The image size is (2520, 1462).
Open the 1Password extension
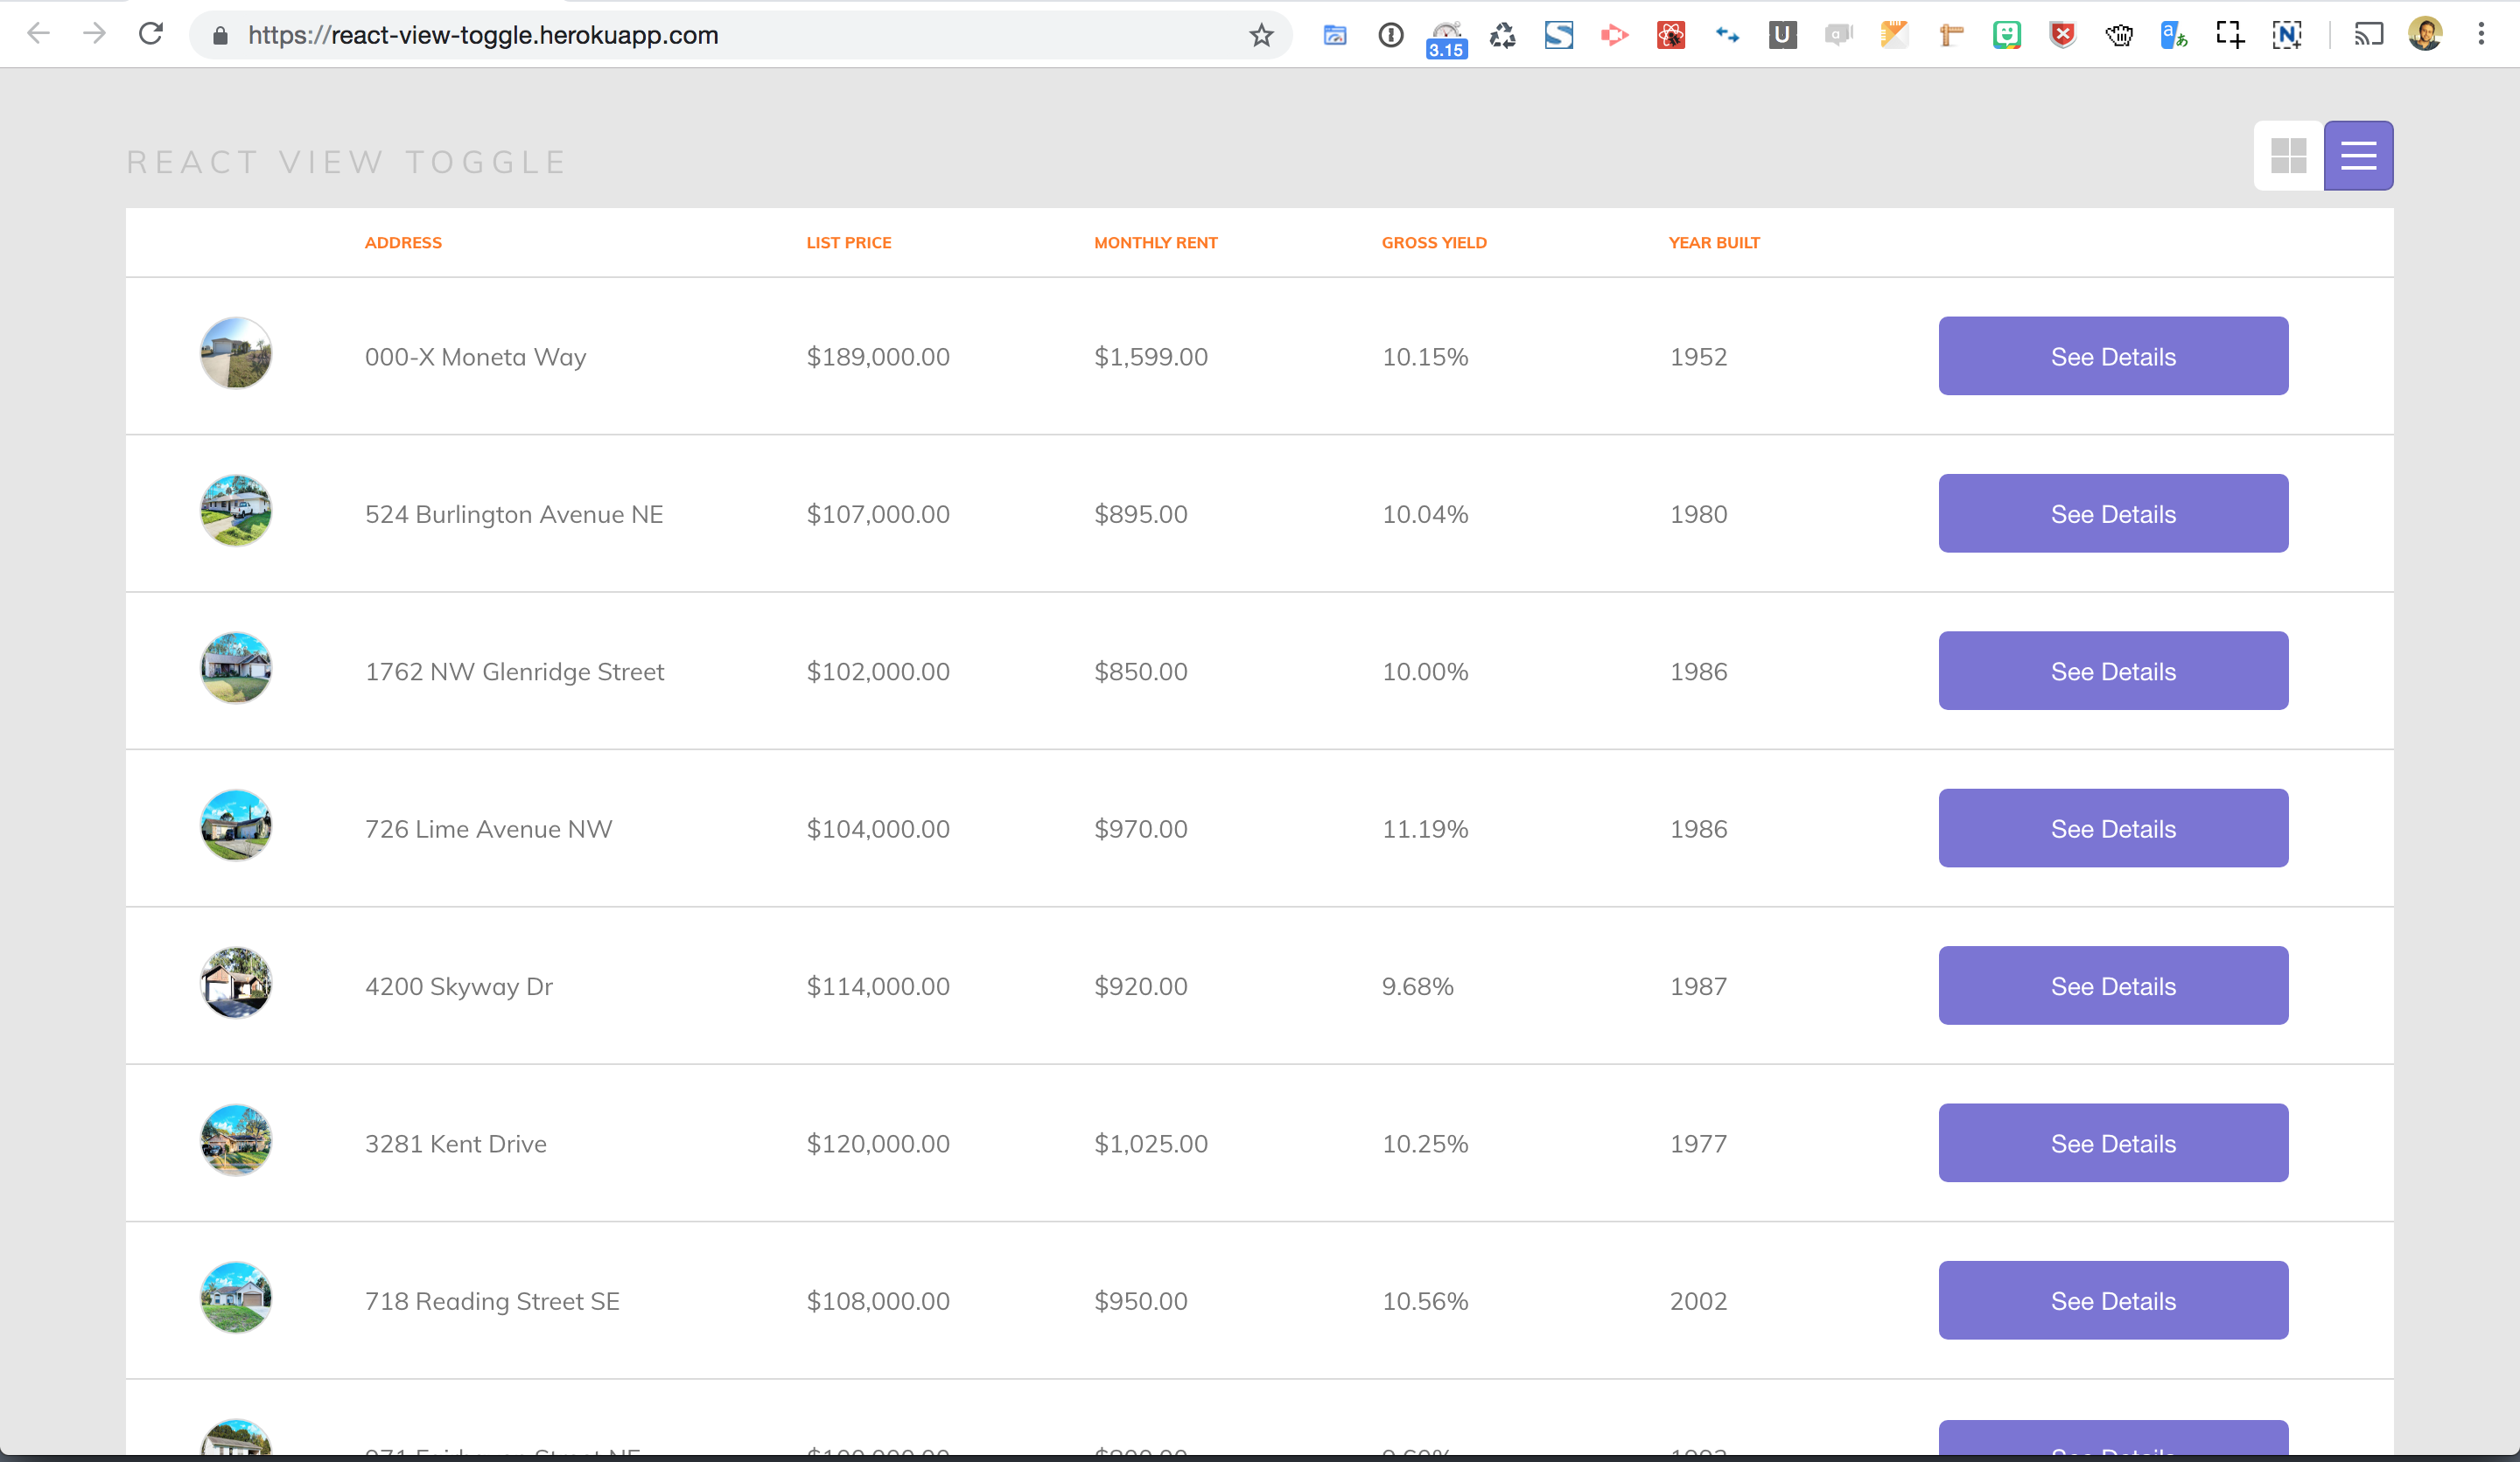pos(1390,36)
